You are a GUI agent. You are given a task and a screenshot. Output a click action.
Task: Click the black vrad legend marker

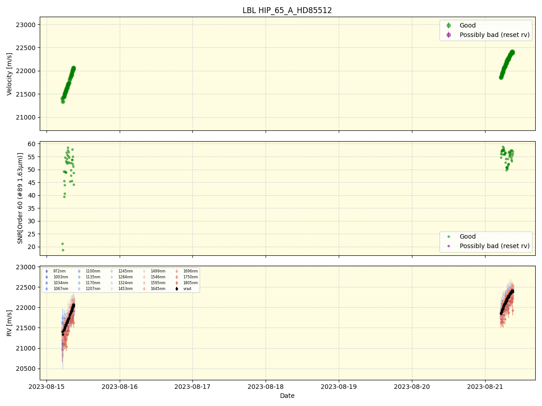[x=177, y=289]
